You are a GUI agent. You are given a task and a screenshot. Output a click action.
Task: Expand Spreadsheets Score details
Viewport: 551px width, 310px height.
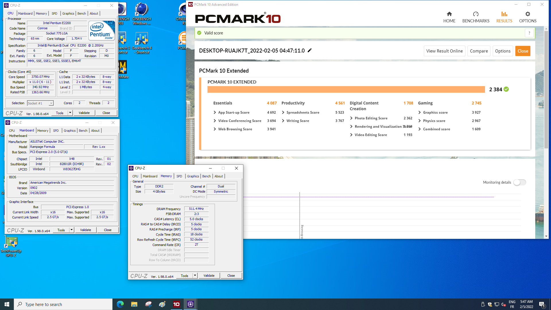pos(283,113)
